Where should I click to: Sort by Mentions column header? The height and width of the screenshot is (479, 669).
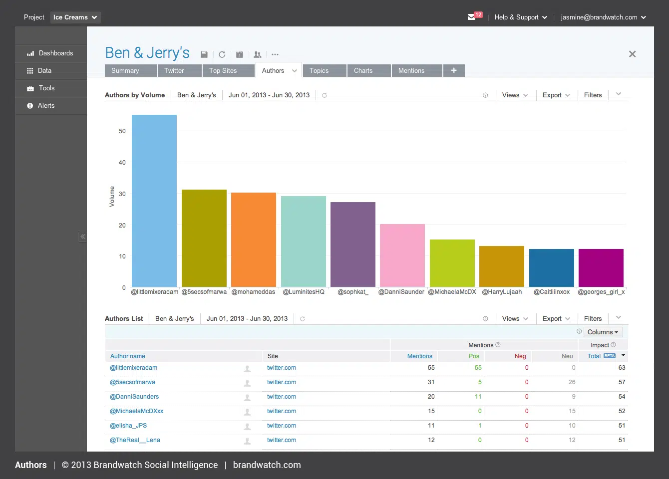tap(419, 356)
